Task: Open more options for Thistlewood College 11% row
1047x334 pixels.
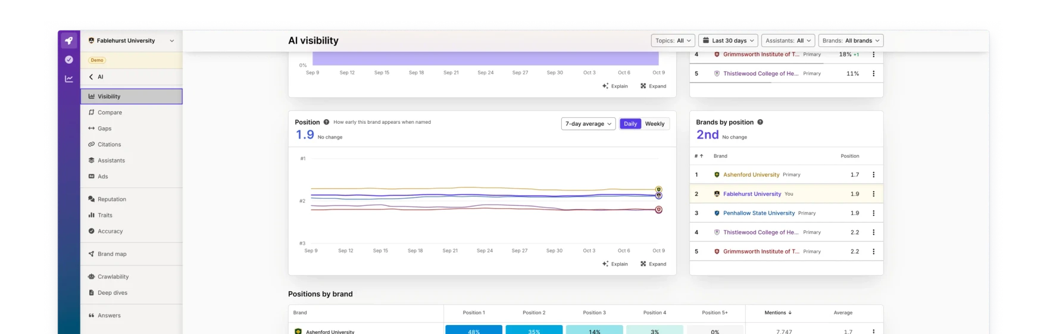Action: click(873, 74)
